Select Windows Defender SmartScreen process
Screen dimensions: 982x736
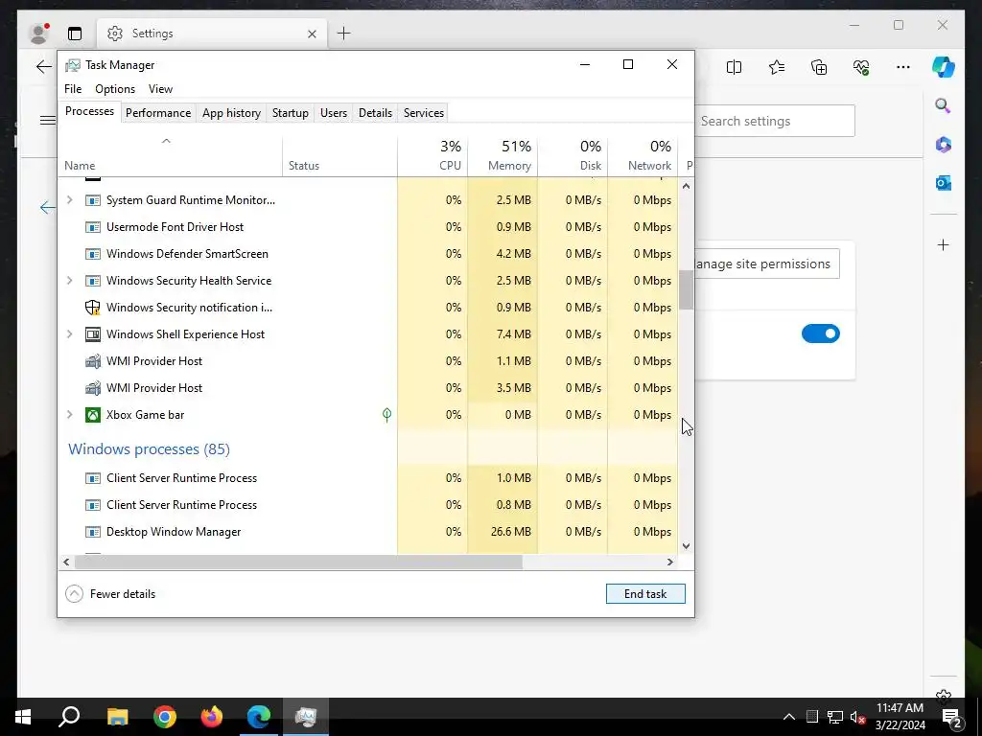click(367, 253)
